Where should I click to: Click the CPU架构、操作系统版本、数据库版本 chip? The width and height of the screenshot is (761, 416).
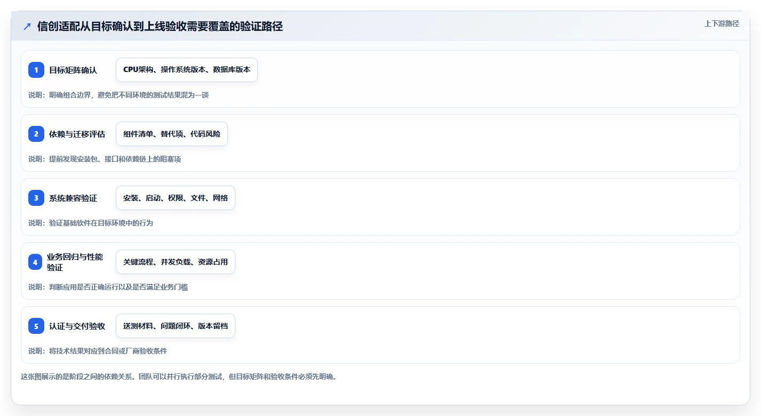[187, 70]
